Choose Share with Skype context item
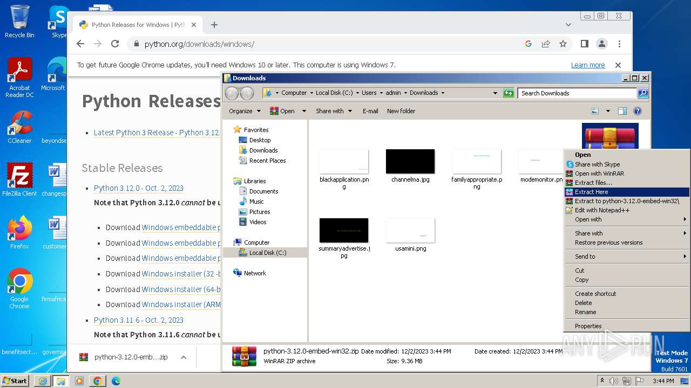691x388 pixels. (x=627, y=164)
